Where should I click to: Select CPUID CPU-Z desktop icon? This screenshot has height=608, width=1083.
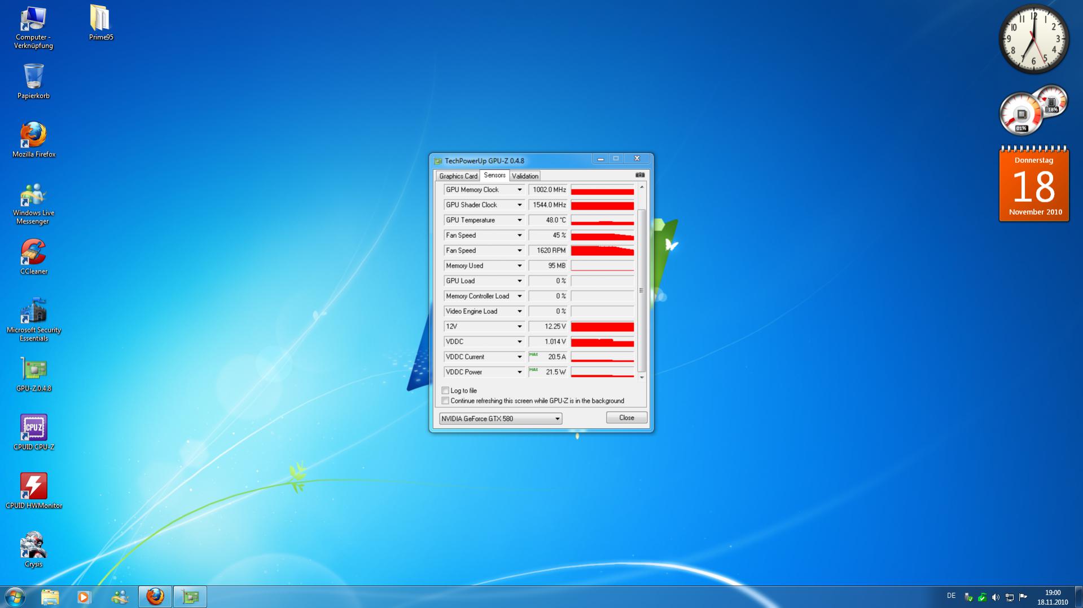click(x=33, y=433)
